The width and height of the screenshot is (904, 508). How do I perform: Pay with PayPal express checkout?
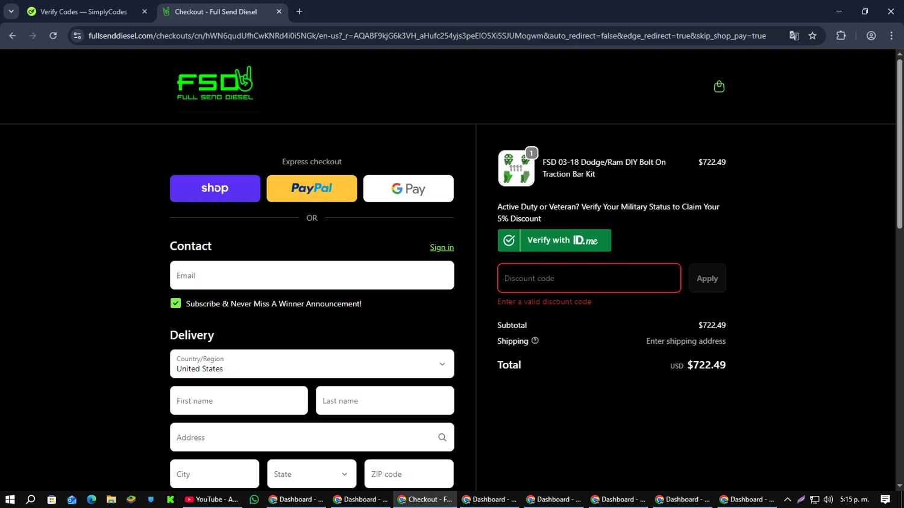pyautogui.click(x=312, y=188)
